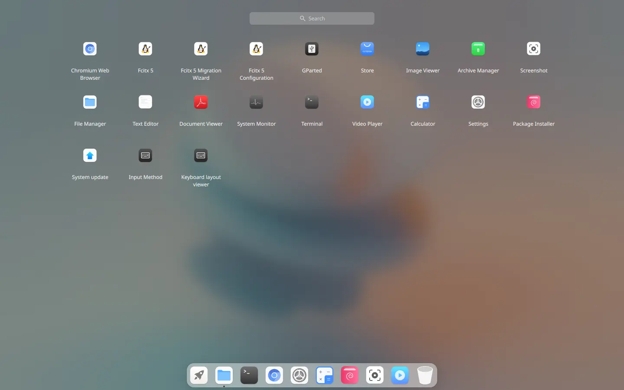Click the Search field at top
The height and width of the screenshot is (390, 624).
point(312,18)
